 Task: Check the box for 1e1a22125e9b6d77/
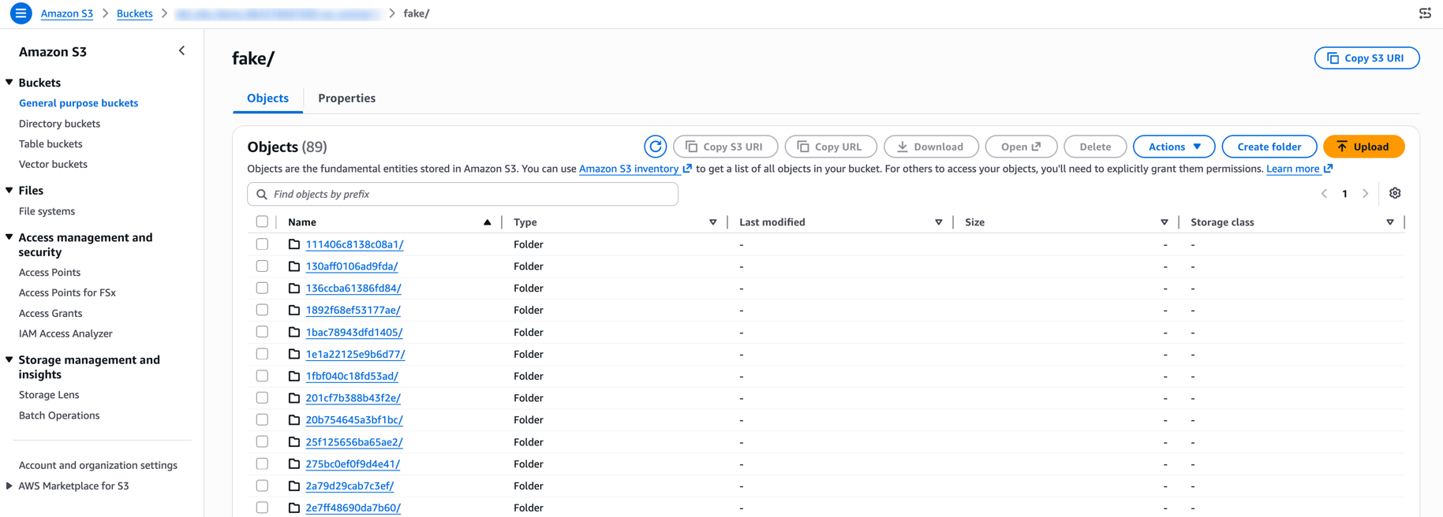tap(262, 355)
